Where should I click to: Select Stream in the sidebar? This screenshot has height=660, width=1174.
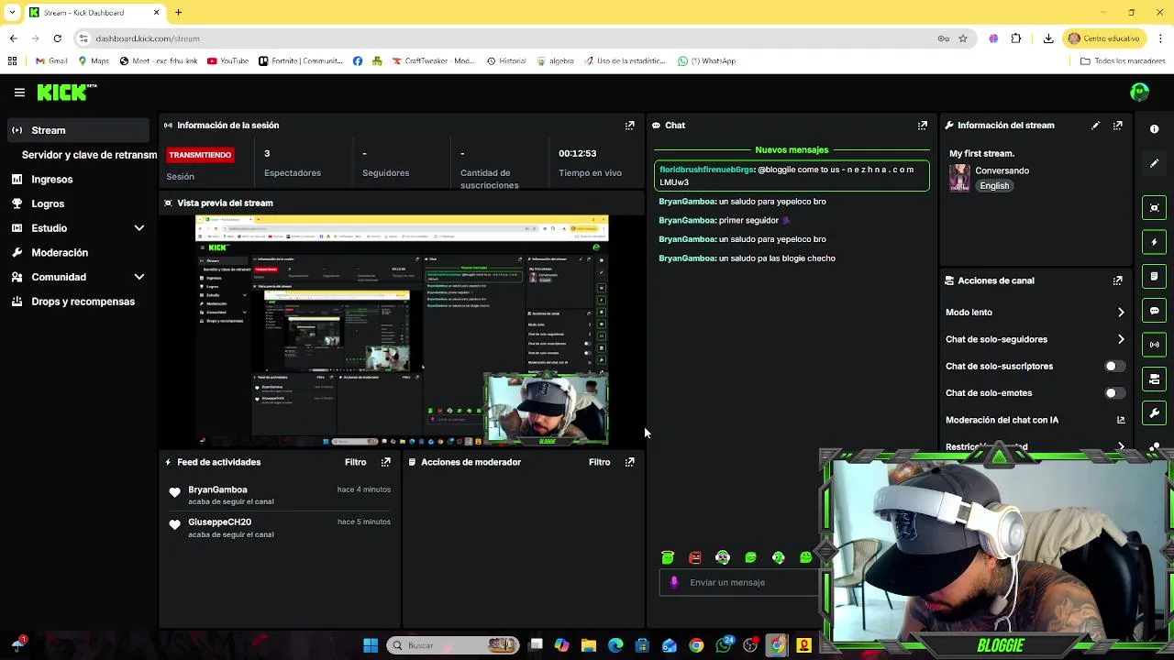78,130
